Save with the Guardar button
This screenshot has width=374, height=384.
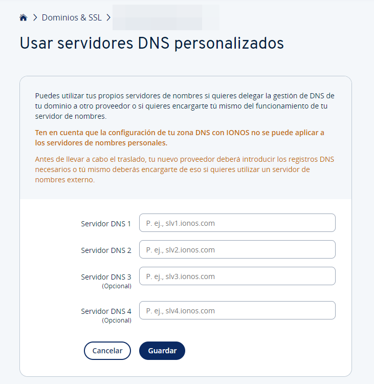tap(162, 351)
